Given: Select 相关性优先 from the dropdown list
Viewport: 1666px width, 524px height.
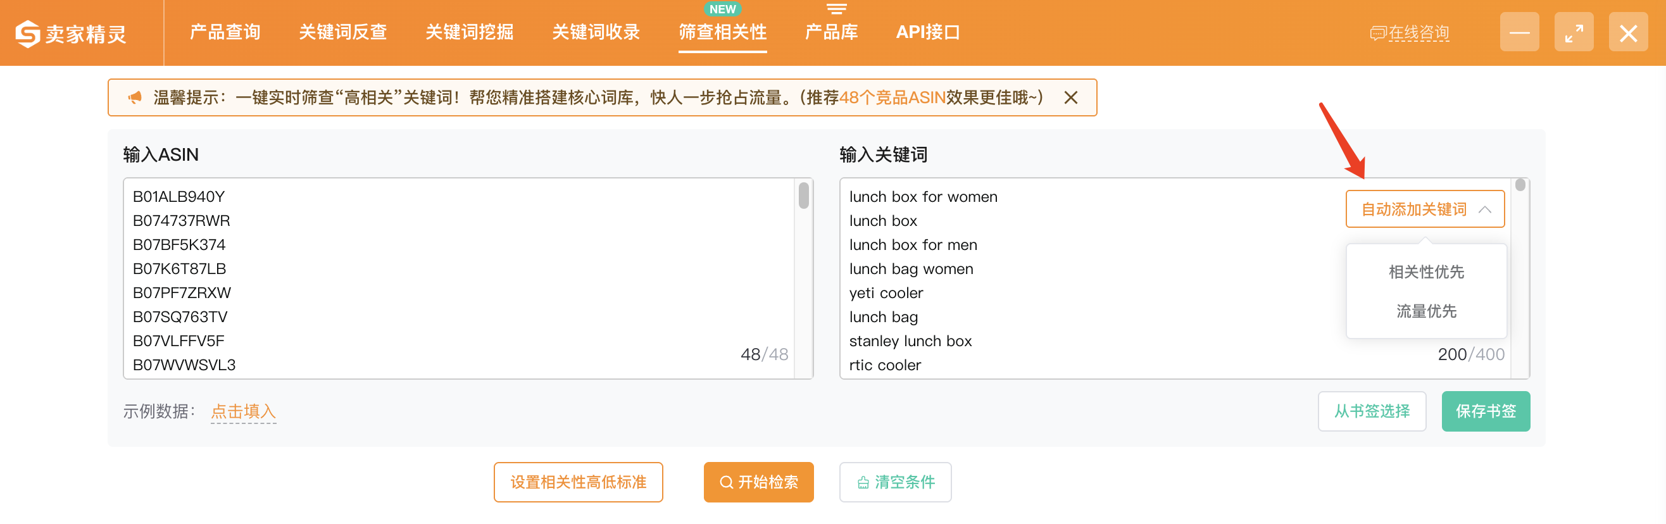Looking at the screenshot, I should [1426, 271].
